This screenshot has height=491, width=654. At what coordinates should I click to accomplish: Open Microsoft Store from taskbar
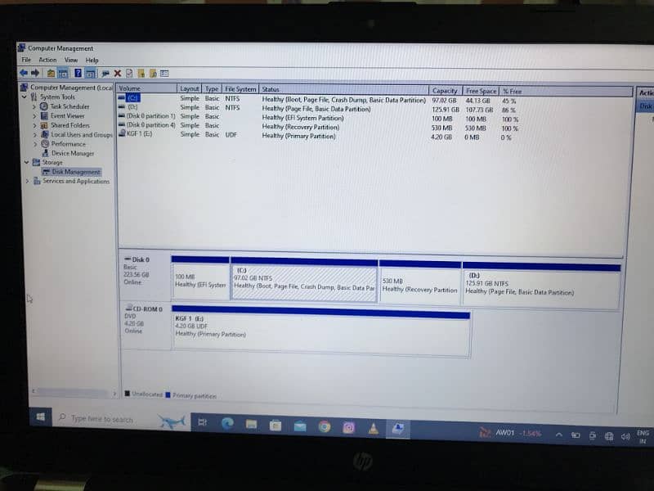click(x=275, y=426)
